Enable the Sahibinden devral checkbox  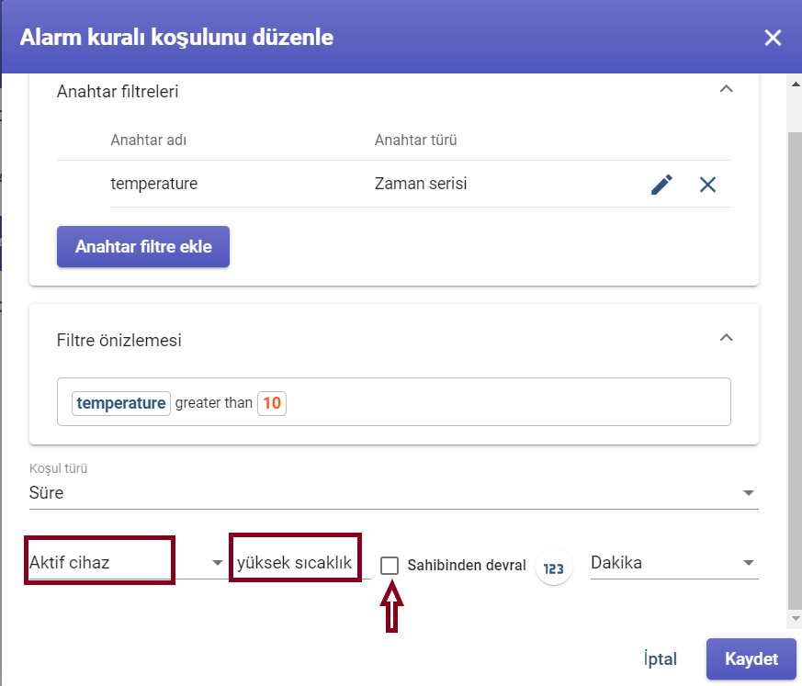[390, 566]
